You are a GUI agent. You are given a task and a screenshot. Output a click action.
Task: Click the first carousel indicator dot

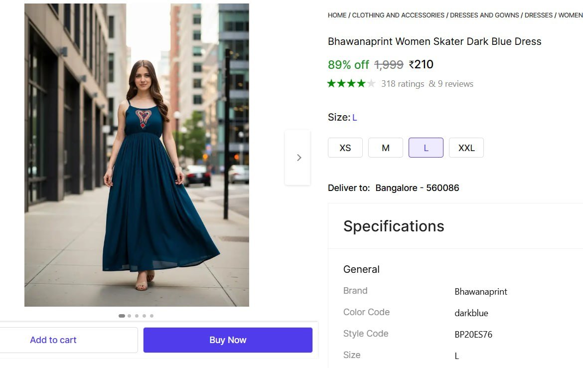[x=122, y=315]
